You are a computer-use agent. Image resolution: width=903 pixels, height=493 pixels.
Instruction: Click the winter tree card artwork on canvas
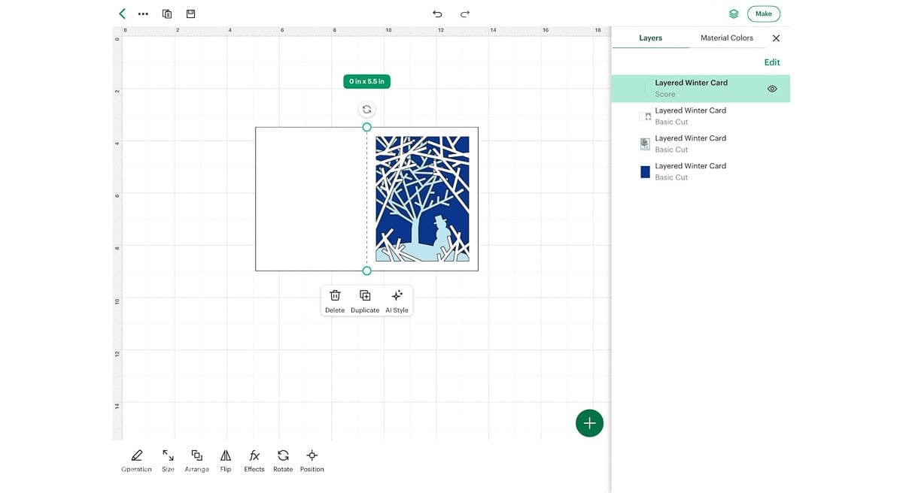(x=422, y=198)
